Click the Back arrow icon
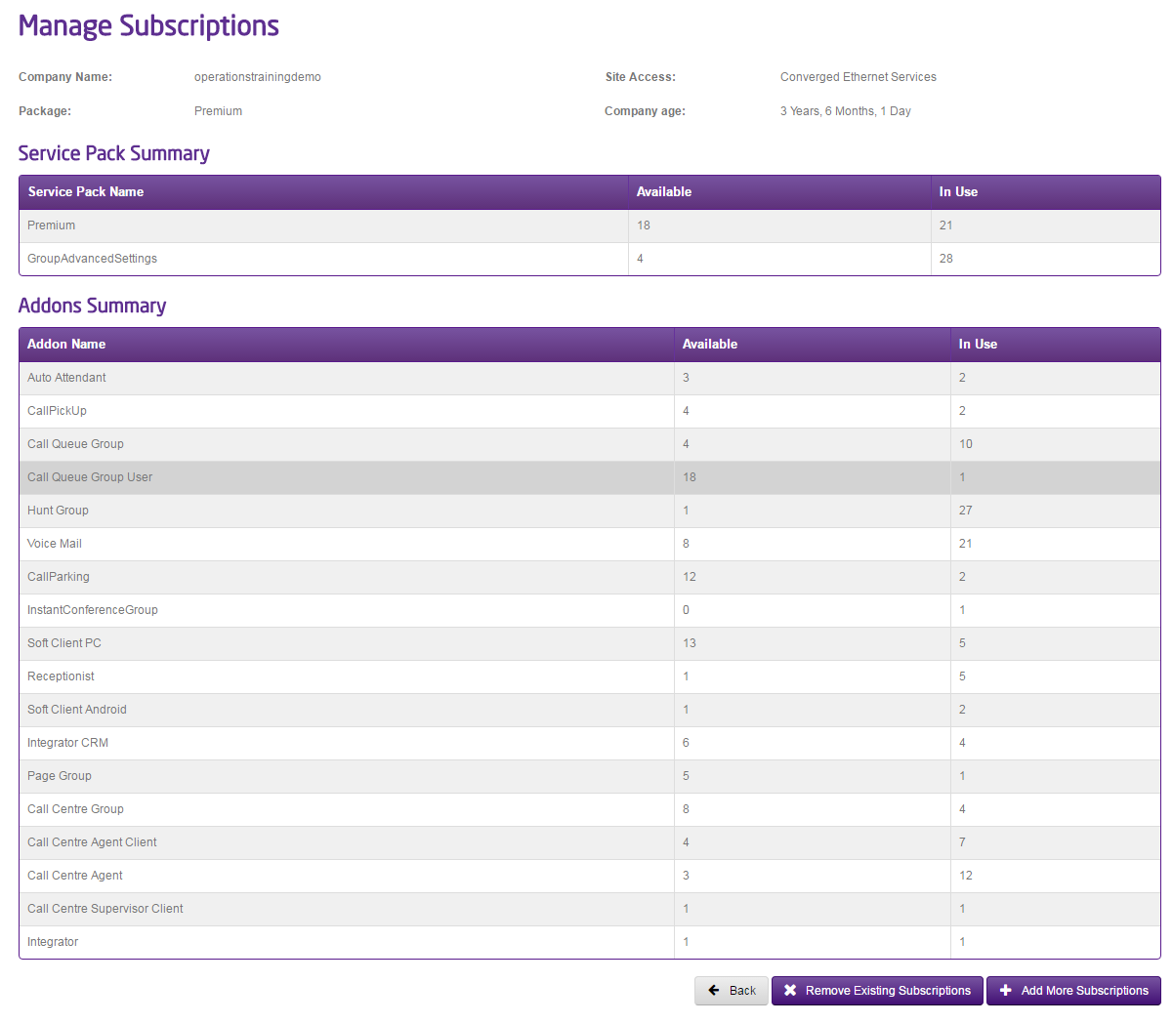 (x=714, y=990)
